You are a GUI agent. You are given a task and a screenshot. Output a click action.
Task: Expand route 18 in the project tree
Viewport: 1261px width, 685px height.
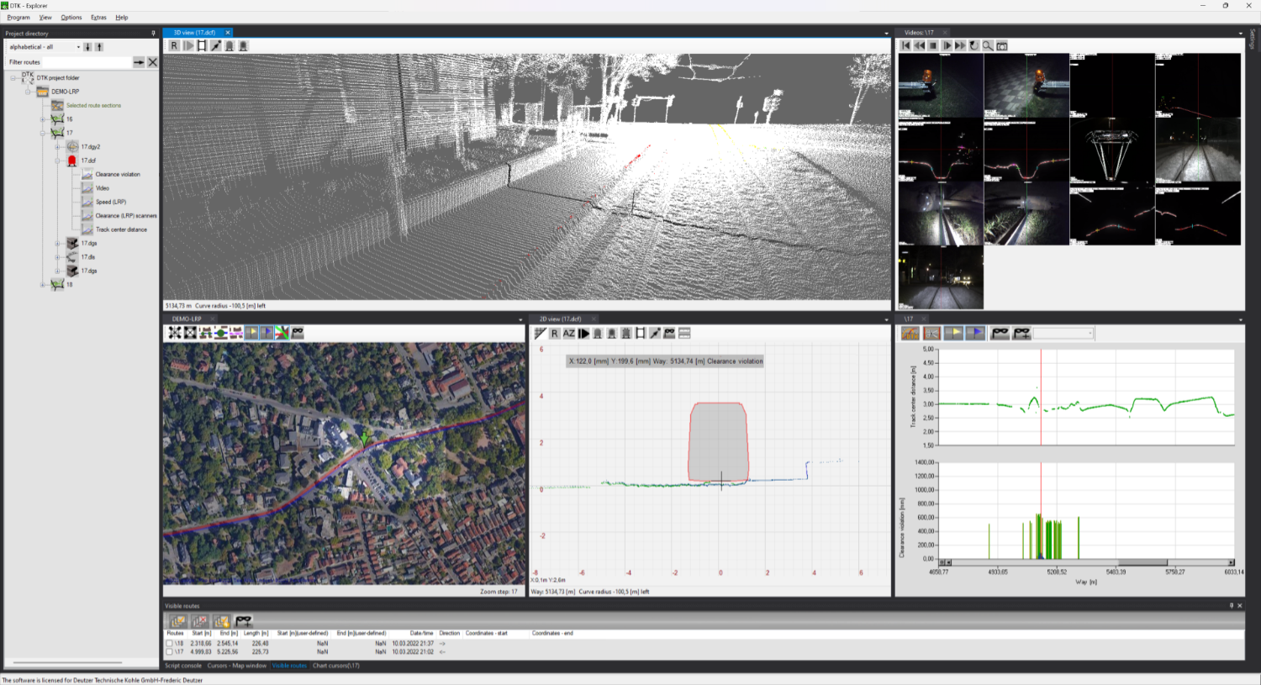pyautogui.click(x=43, y=285)
